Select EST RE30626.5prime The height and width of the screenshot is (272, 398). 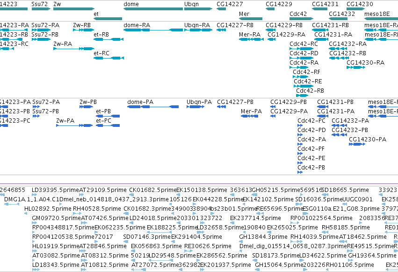[208, 246]
